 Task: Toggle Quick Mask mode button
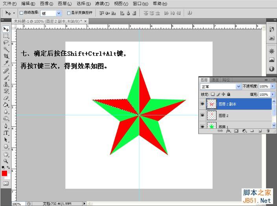(6, 183)
